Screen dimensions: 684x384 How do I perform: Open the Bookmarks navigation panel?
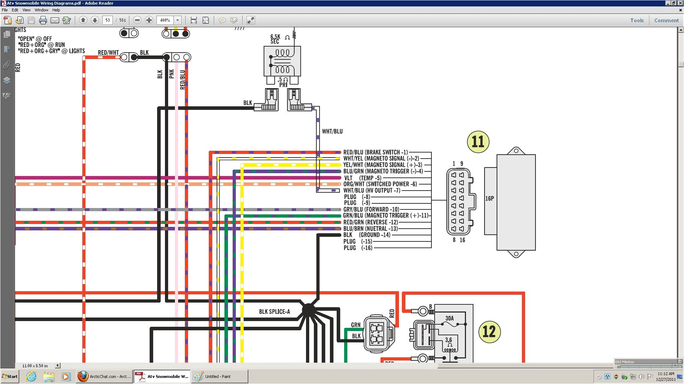7,49
